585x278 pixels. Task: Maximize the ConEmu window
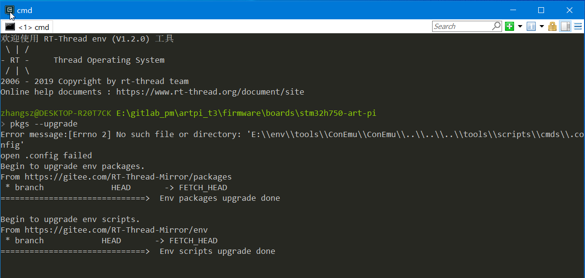(541, 10)
